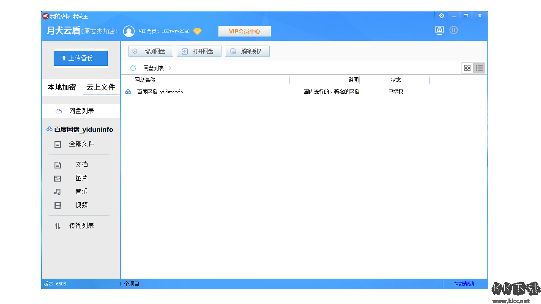Click the 上传备份 upload button
The image size is (541, 304).
[80, 58]
